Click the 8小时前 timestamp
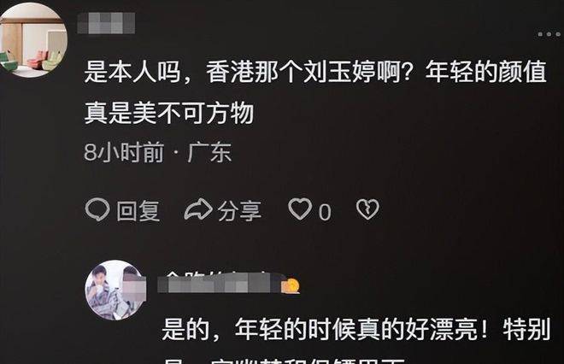Image resolution: width=564 pixels, height=364 pixels. [x=124, y=152]
